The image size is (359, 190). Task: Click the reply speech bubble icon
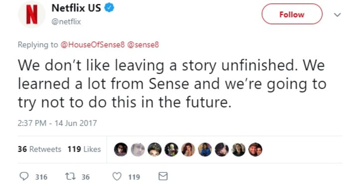[x=24, y=176]
